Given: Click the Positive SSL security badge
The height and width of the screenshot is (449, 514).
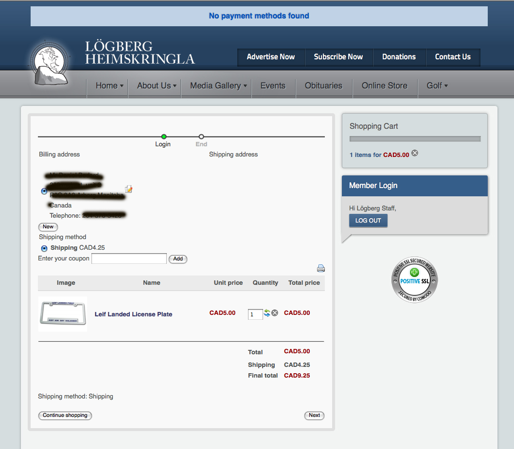Looking at the screenshot, I should 414,280.
